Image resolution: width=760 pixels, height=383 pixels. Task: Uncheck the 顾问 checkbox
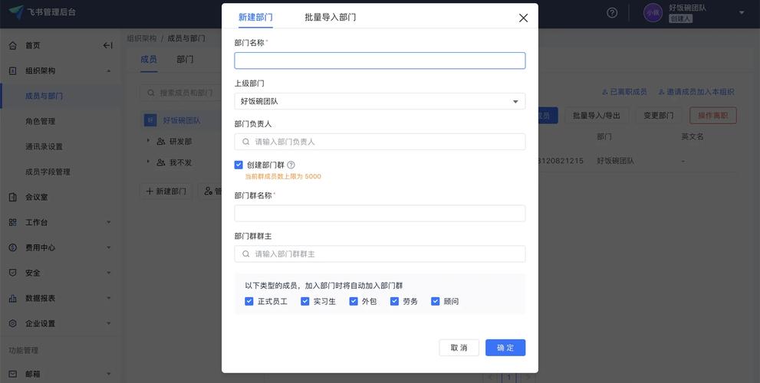click(x=436, y=301)
